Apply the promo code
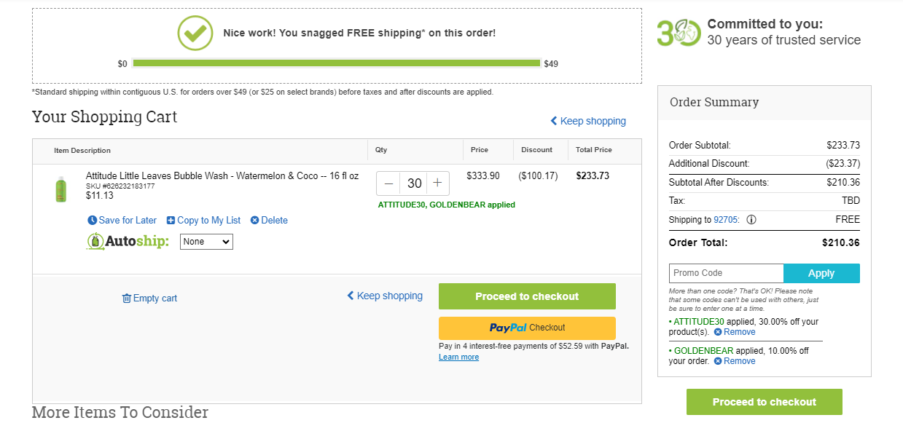 coord(821,273)
